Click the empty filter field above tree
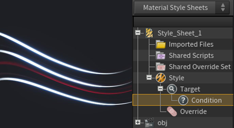 pyautogui.click(x=183, y=22)
